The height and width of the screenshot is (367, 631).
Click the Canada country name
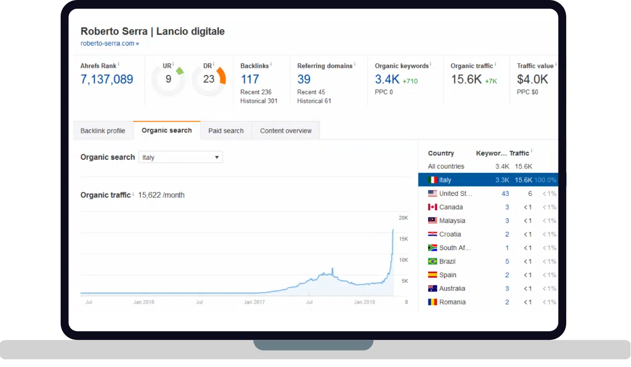click(451, 207)
